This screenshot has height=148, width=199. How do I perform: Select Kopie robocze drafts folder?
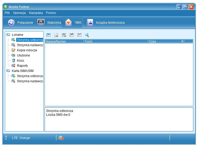point(27,50)
